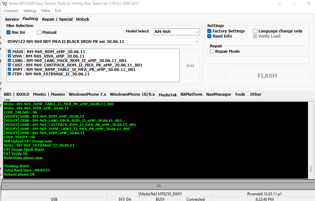Select MAUI : RM-969_ROM_eMP_30.06.11 file row
The width and height of the screenshot is (315, 201).
coord(49,52)
